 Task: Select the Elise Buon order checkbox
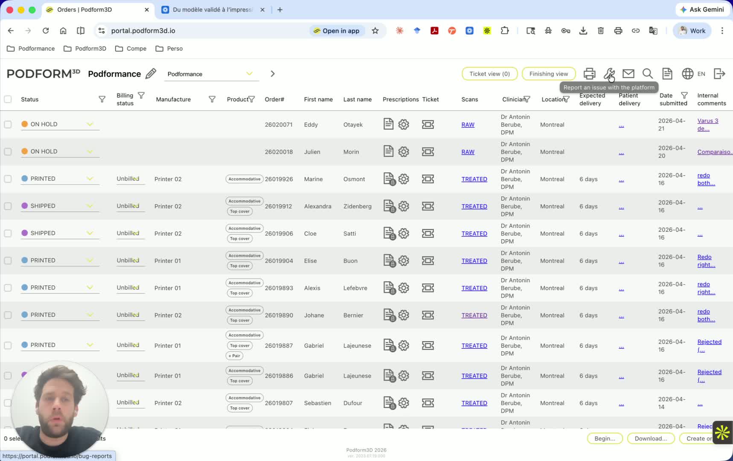tap(8, 261)
